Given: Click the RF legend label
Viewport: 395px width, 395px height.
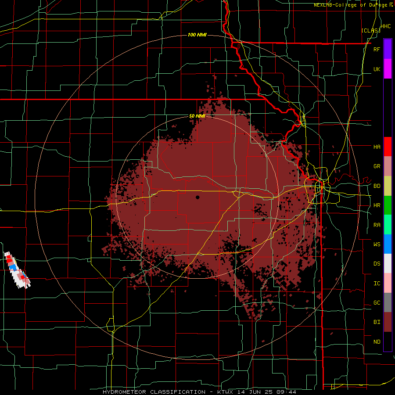Looking at the screenshot, I should [377, 49].
